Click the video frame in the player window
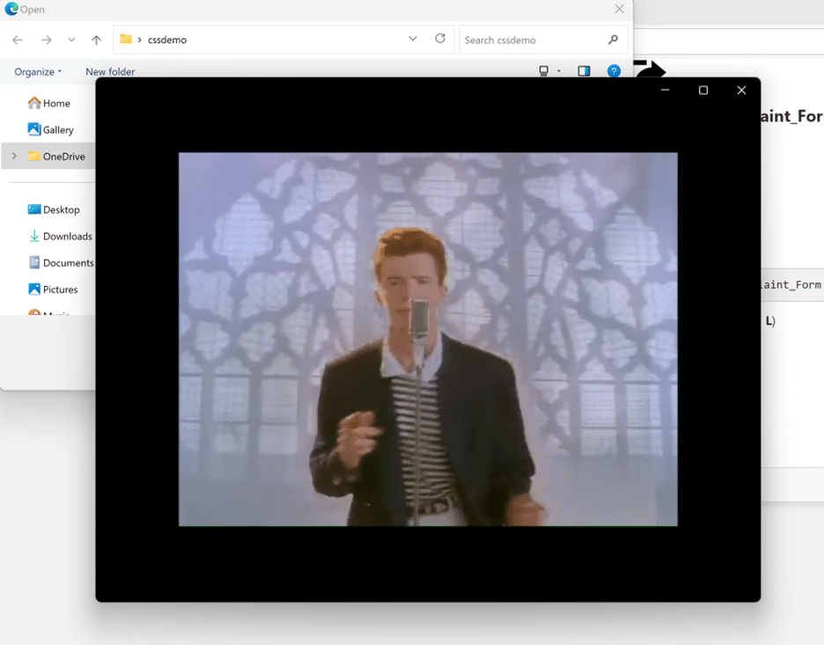 point(428,339)
